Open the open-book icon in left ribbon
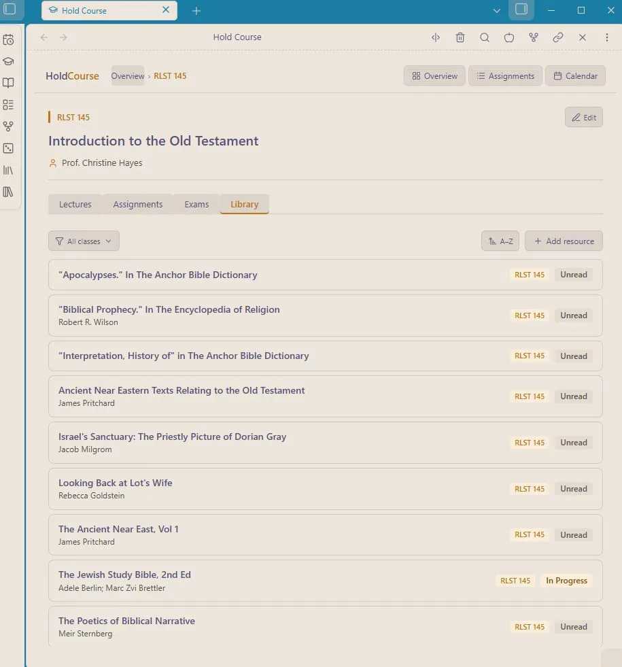Image resolution: width=622 pixels, height=667 pixels. click(x=8, y=82)
